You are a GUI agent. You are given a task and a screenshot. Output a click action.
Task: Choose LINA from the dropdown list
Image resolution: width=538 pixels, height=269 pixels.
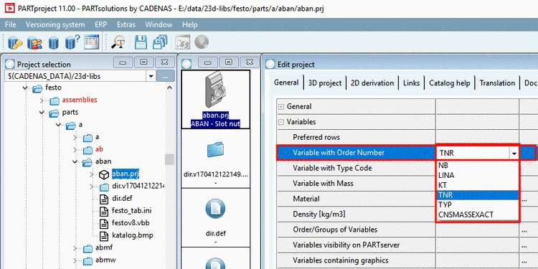(x=477, y=175)
